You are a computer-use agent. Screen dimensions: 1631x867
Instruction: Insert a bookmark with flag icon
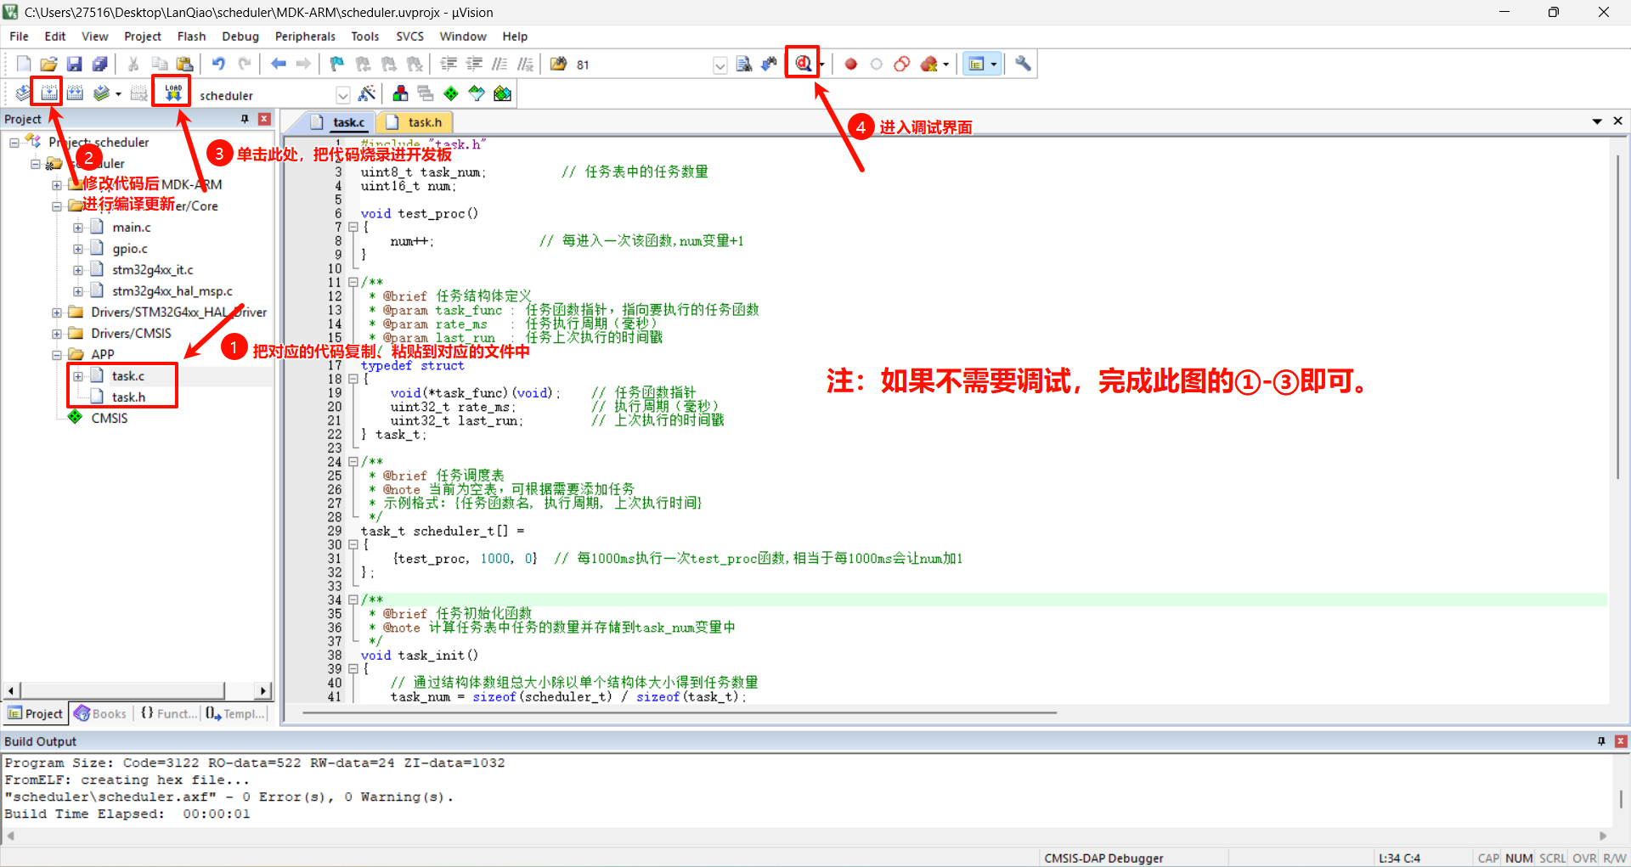pos(337,64)
